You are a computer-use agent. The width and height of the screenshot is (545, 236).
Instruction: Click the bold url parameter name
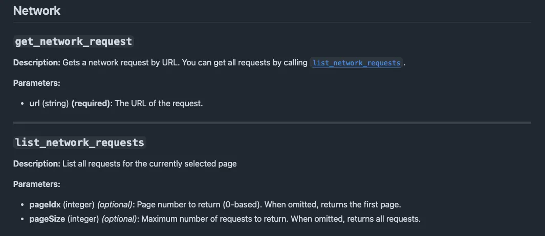pos(34,103)
